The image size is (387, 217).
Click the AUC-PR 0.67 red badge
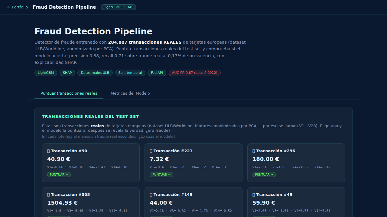(195, 73)
